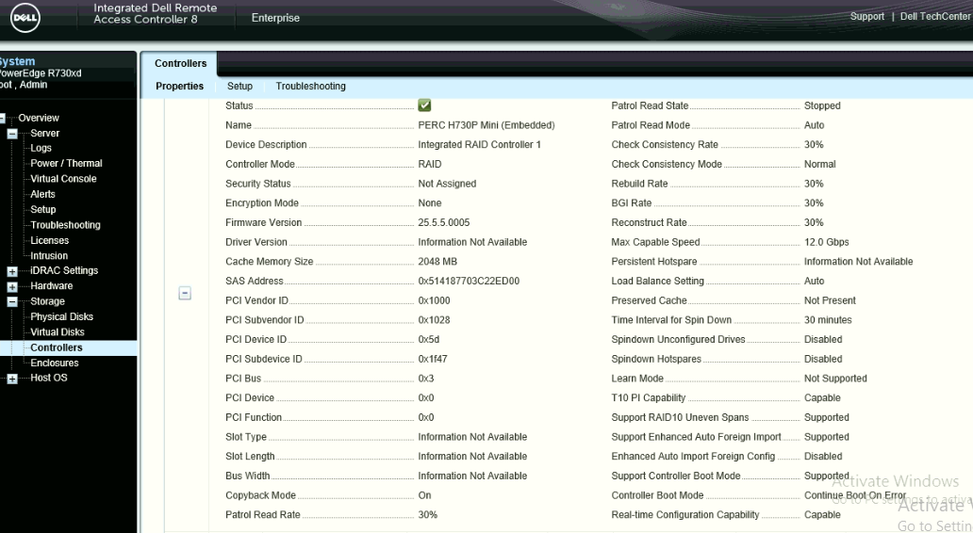Click the Copyback Mode value On
This screenshot has height=533, width=973.
[x=424, y=495]
